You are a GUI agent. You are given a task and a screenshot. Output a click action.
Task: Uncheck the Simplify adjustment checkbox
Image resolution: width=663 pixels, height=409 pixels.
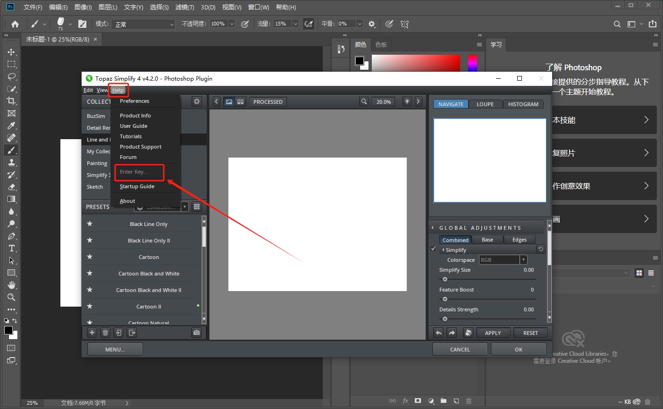[433, 249]
